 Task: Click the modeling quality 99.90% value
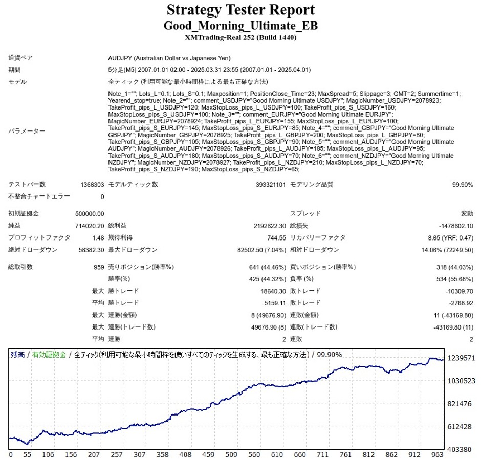point(463,185)
